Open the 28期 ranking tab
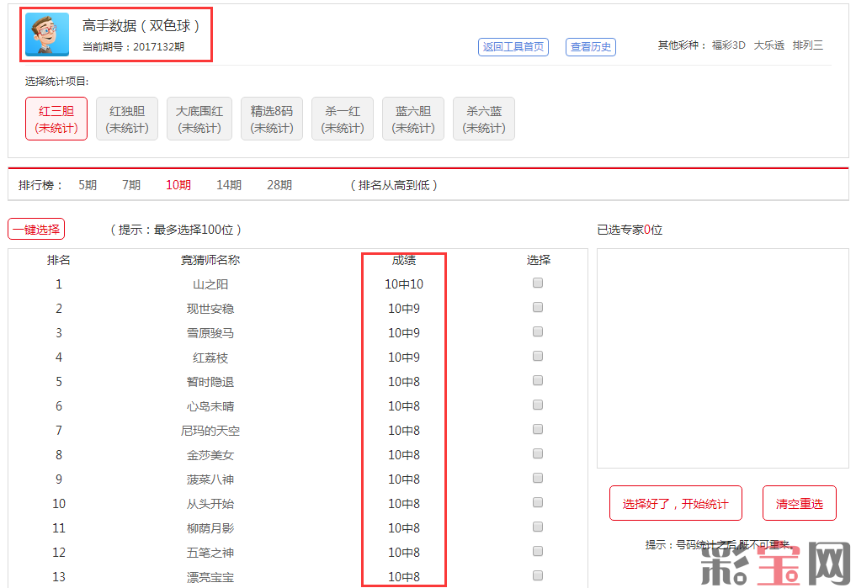The height and width of the screenshot is (588, 856). [x=279, y=185]
